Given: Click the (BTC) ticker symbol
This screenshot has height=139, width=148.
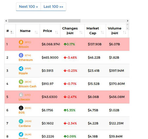Looking at the screenshot, I should 28,42.
